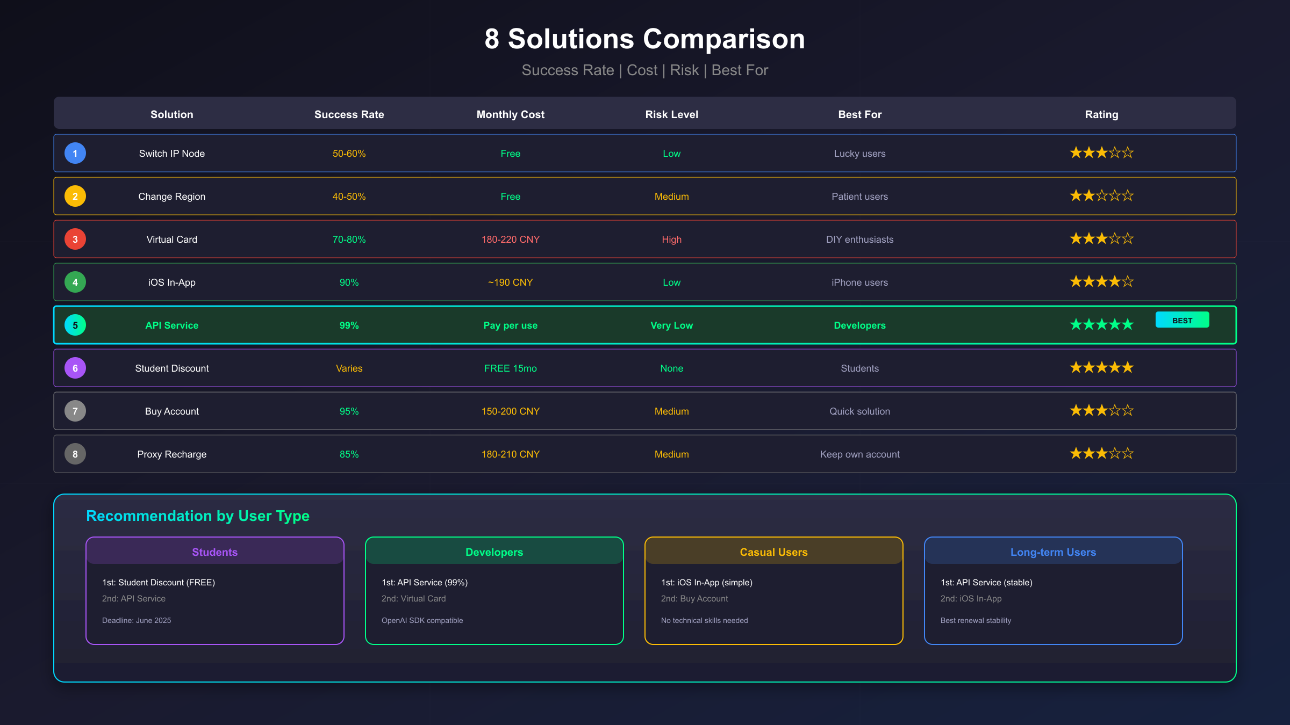
Task: Click the Monthly Cost column header
Action: (x=510, y=114)
